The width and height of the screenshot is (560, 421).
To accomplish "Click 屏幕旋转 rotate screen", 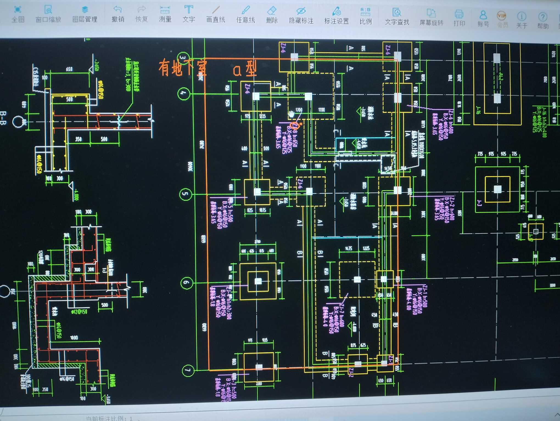I will [432, 18].
